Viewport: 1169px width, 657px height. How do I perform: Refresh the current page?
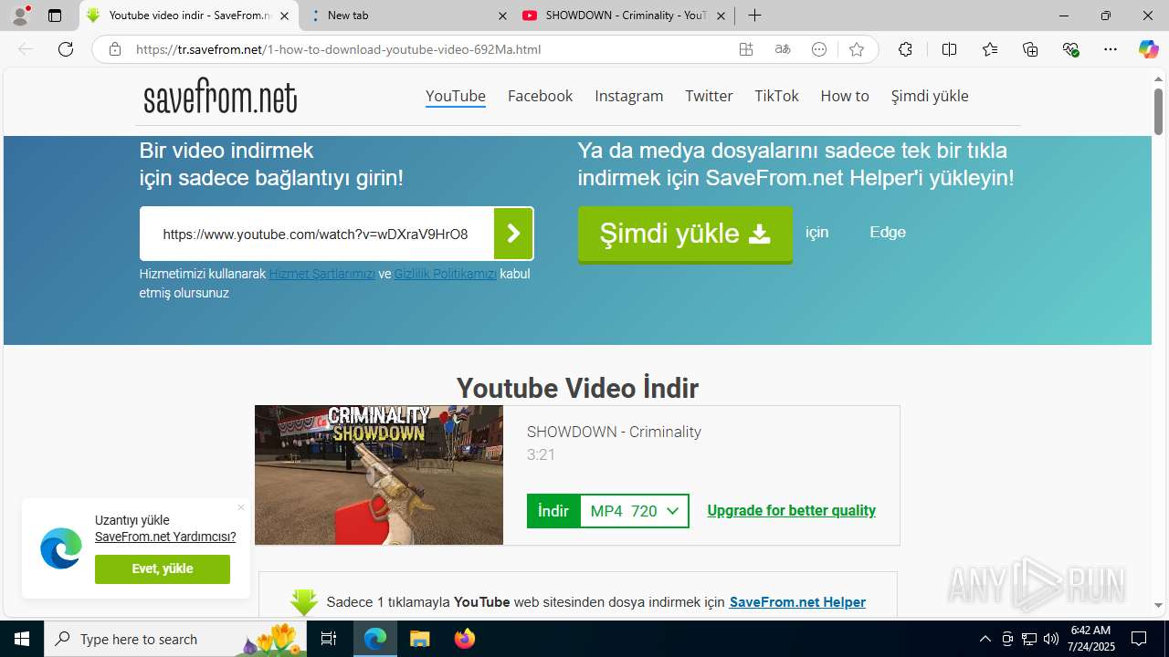point(66,49)
